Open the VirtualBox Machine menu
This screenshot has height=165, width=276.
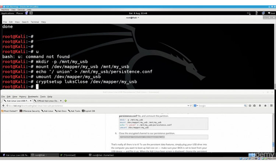[5, 10]
